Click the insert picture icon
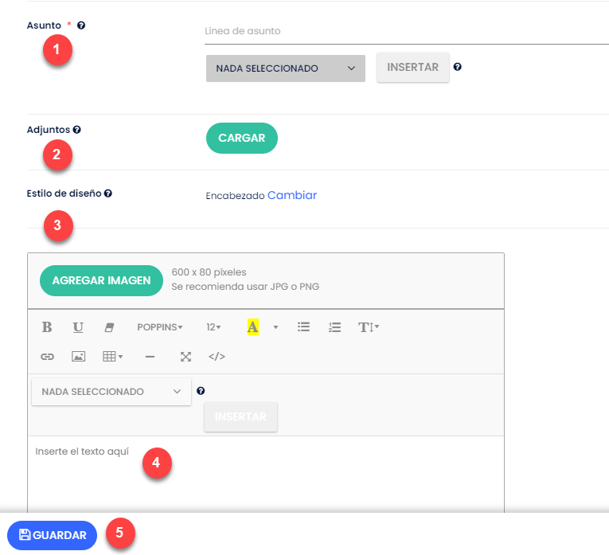This screenshot has width=609, height=555. (x=78, y=357)
